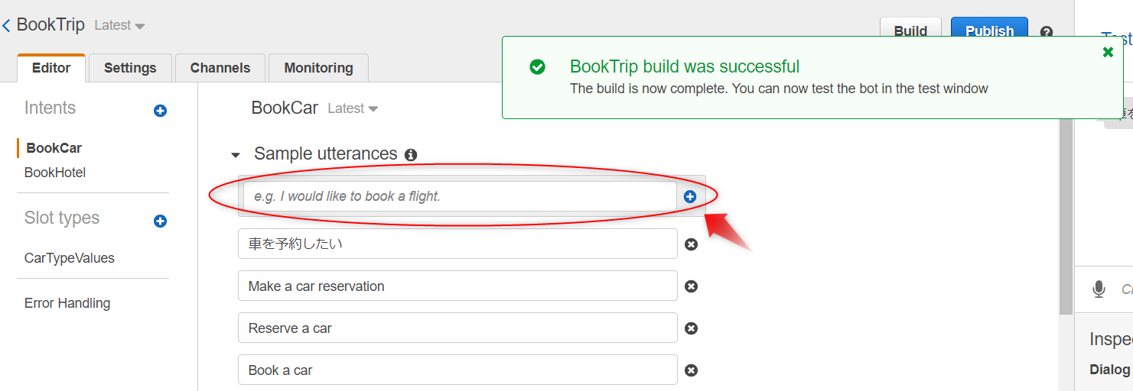Screen dimensions: 1133x391
Task: Go back using the left chevron
Action: click(7, 25)
